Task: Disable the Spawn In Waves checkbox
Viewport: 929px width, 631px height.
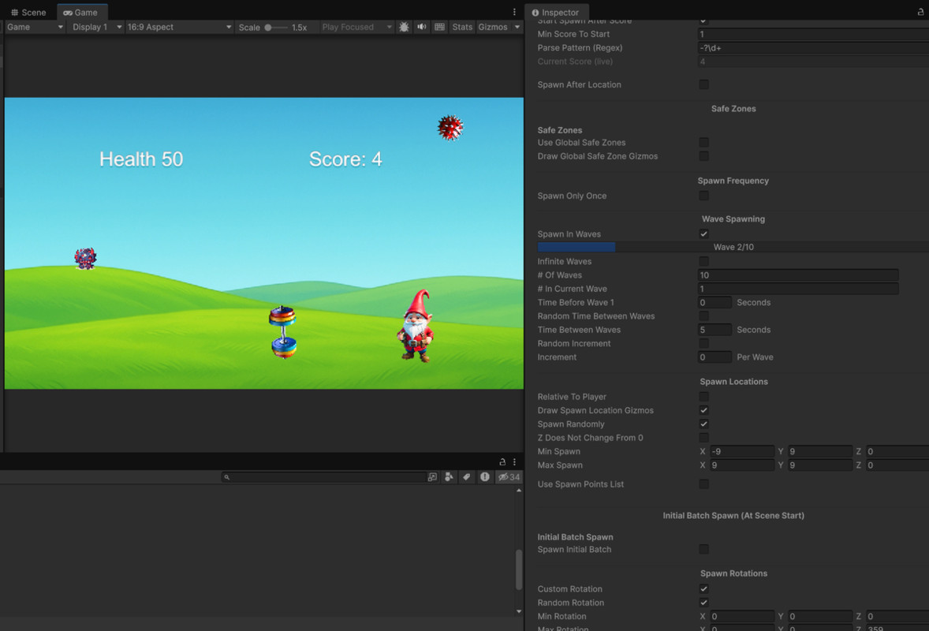Action: 703,234
